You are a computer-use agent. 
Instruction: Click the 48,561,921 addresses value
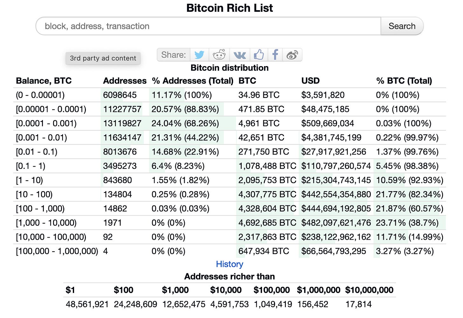(x=87, y=304)
